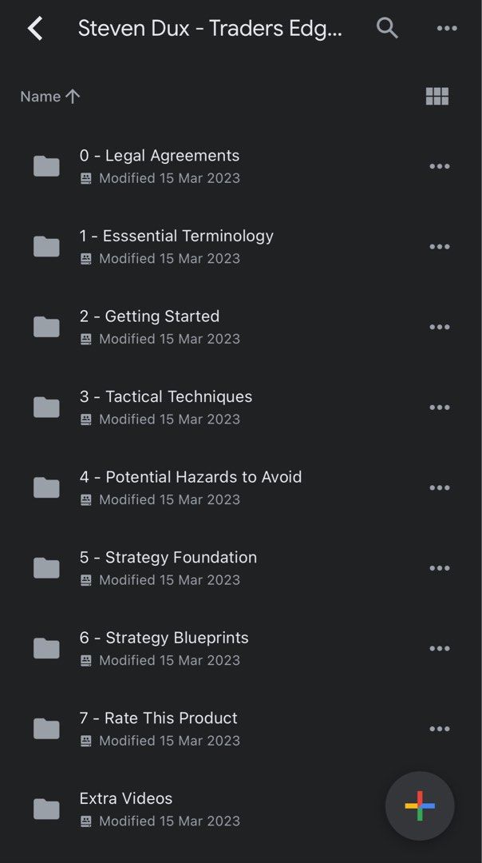Open more options for Essential Terminology folder
Image resolution: width=482 pixels, height=863 pixels.
tap(440, 247)
